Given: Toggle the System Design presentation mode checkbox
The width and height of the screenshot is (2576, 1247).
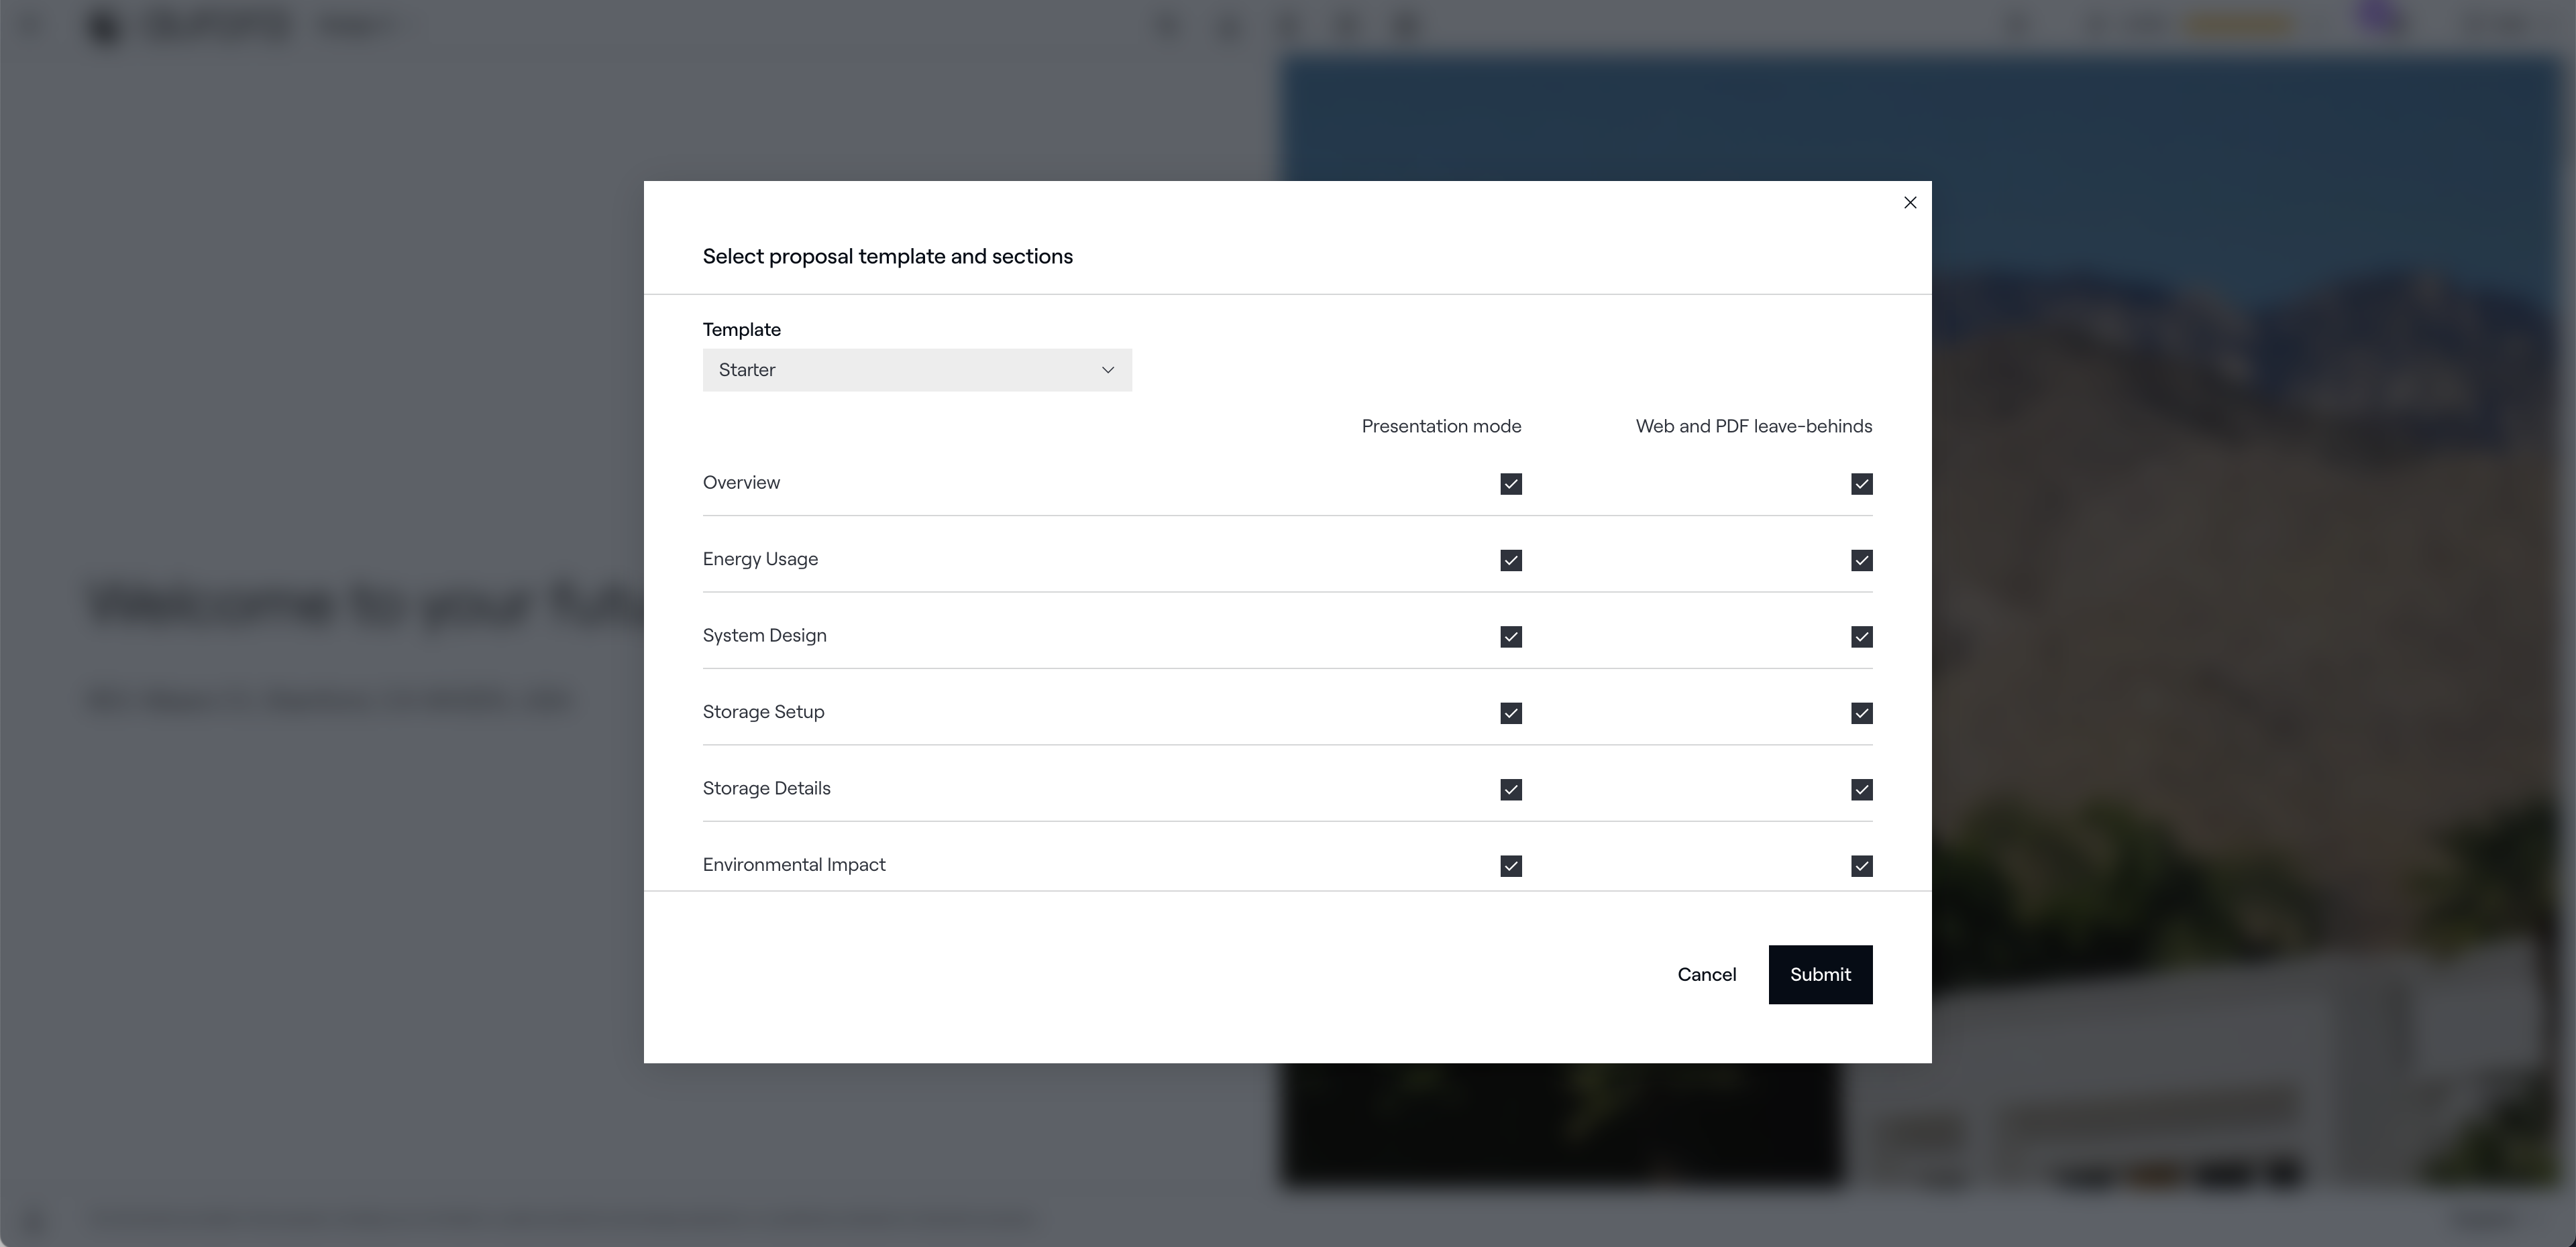Looking at the screenshot, I should click(1511, 636).
